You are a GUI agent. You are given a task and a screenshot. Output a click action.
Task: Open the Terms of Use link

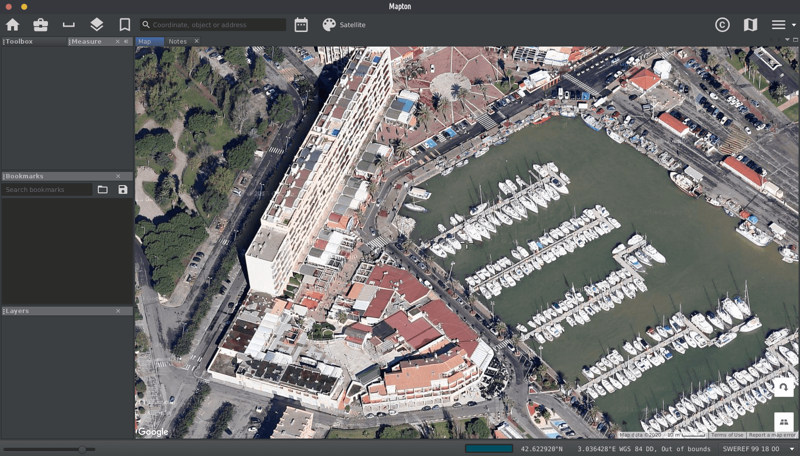pos(727,435)
